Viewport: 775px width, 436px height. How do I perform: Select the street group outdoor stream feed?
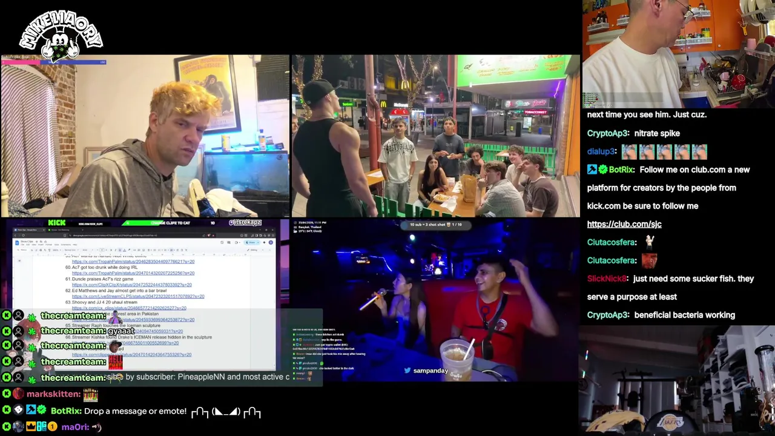click(x=436, y=136)
